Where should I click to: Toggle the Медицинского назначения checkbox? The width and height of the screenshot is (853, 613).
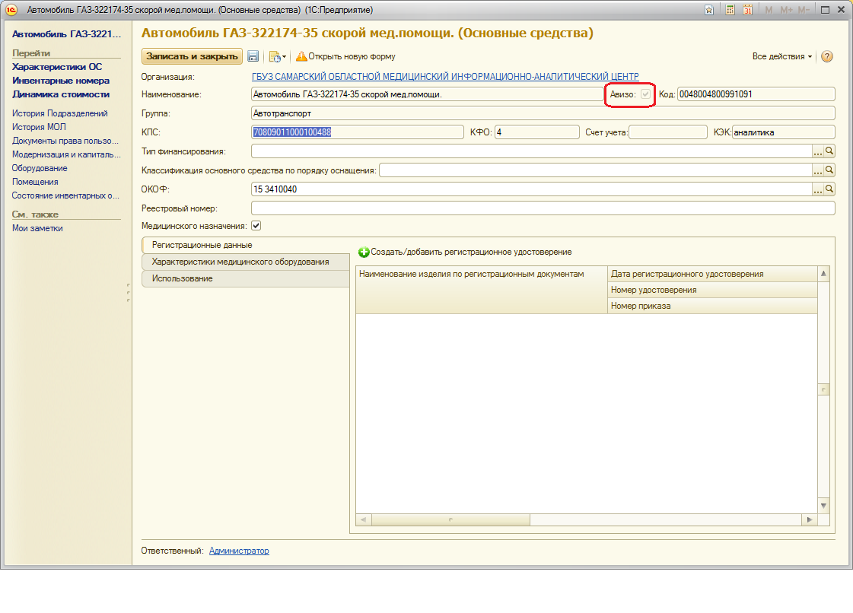click(x=256, y=226)
